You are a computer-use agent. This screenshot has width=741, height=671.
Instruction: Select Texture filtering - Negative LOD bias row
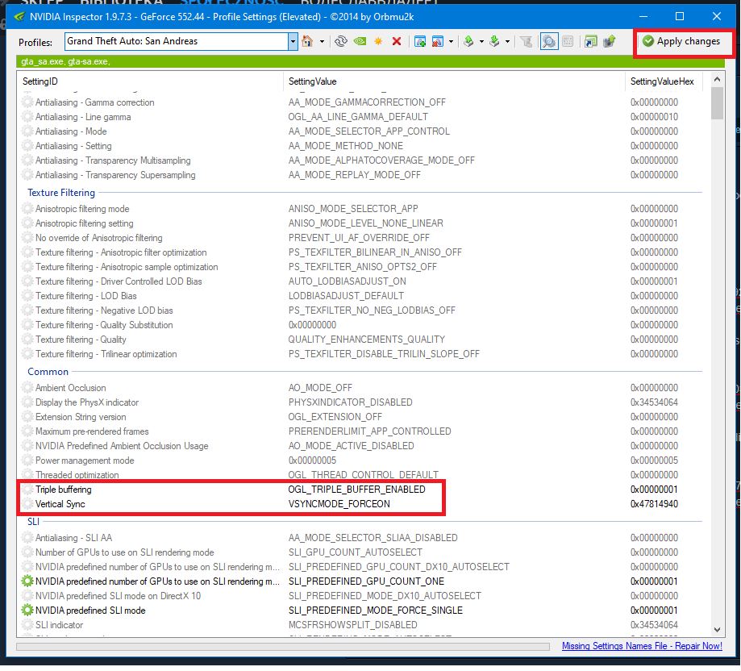tap(361, 310)
